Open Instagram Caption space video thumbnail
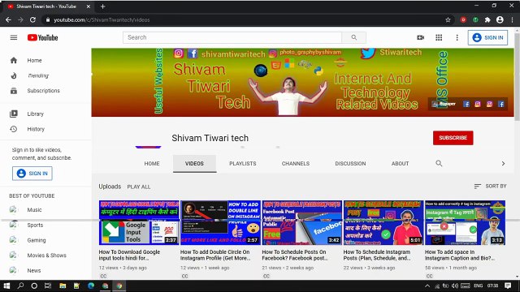This screenshot has height=292, width=520. (x=465, y=222)
